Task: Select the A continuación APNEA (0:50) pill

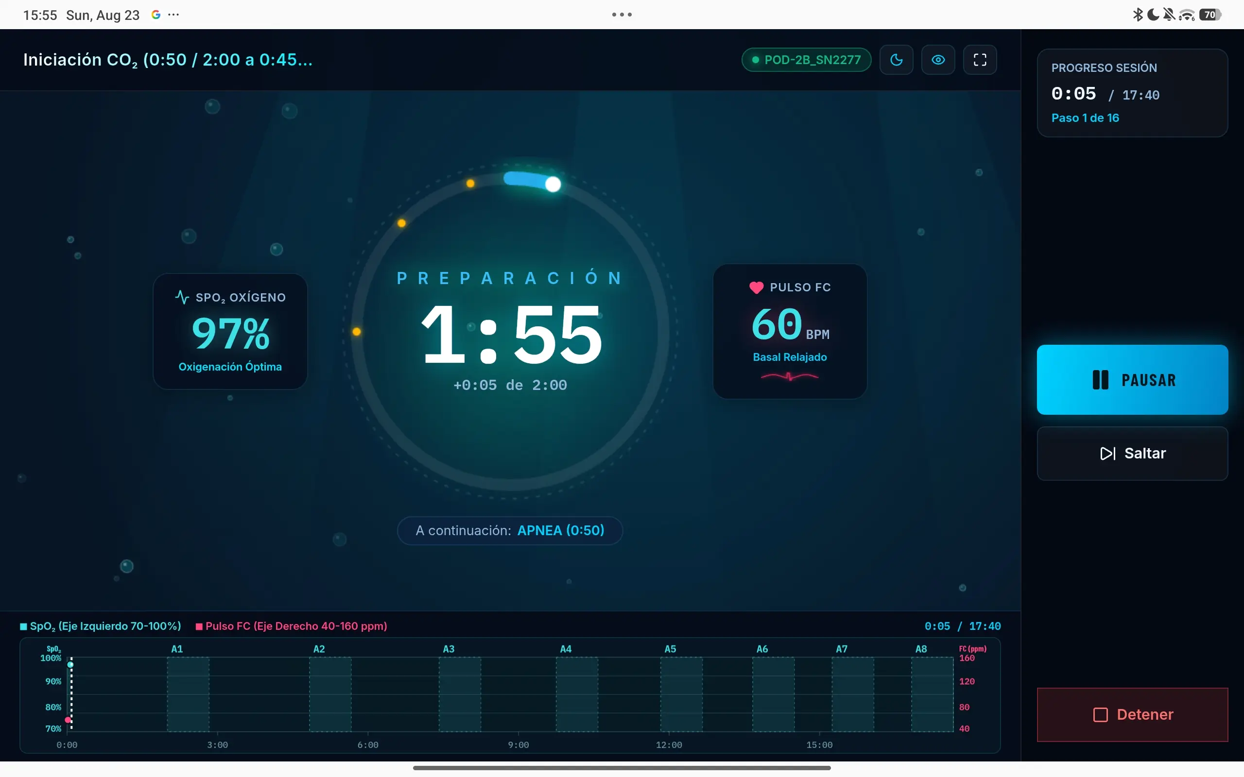Action: (510, 530)
